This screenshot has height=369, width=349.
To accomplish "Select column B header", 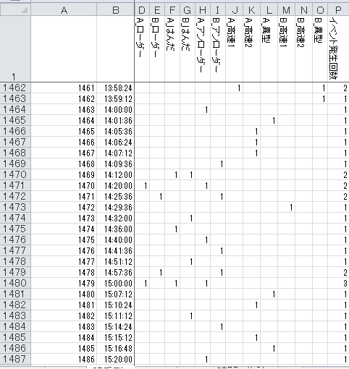I will tap(116, 10).
